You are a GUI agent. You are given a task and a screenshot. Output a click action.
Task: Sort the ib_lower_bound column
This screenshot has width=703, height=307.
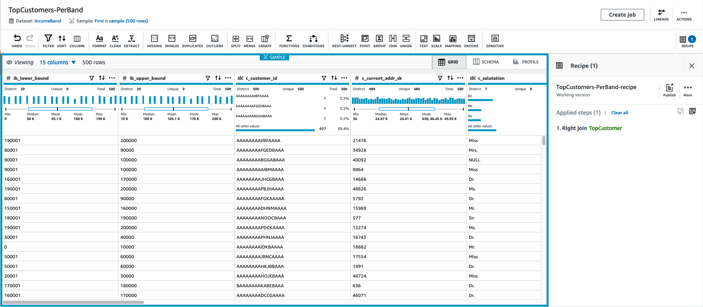[102, 78]
